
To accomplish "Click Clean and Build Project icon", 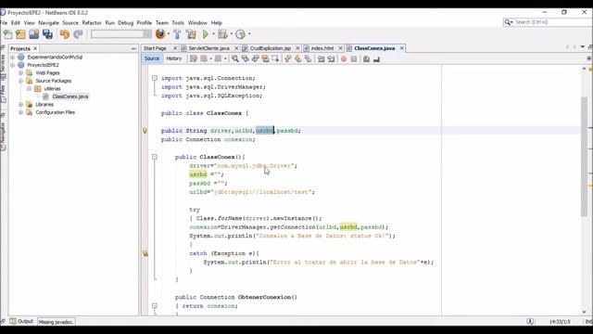I will (191, 34).
